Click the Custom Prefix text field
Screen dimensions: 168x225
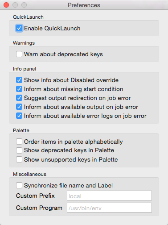pos(109,196)
